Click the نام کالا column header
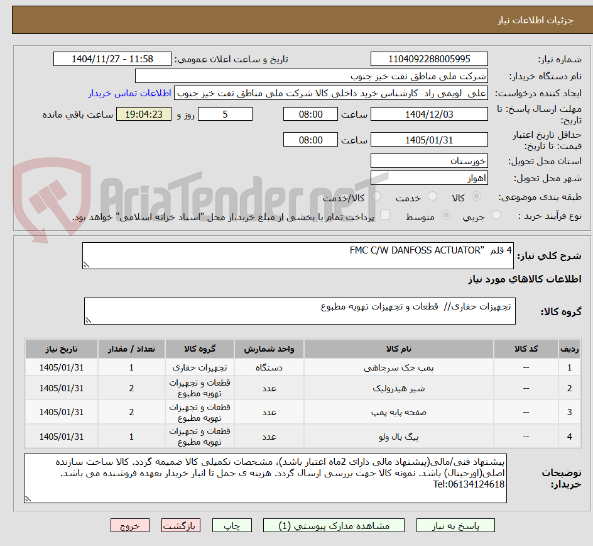 pos(399,348)
